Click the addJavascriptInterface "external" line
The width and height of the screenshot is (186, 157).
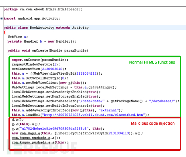(67, 110)
